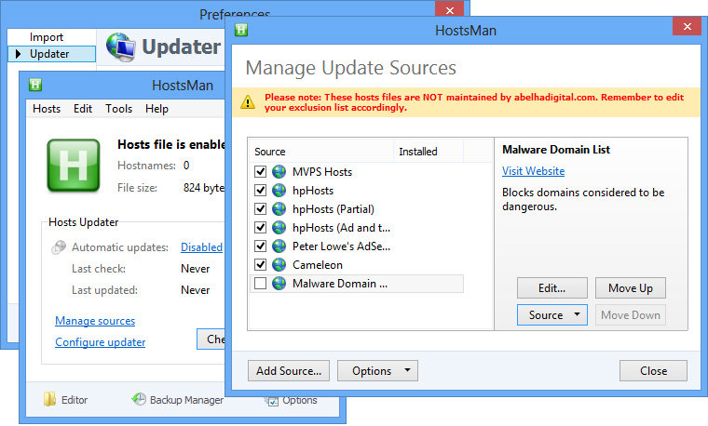Viewport: 708px width, 426px height.
Task: Uncheck Cameleon source checkbox
Action: [x=260, y=264]
